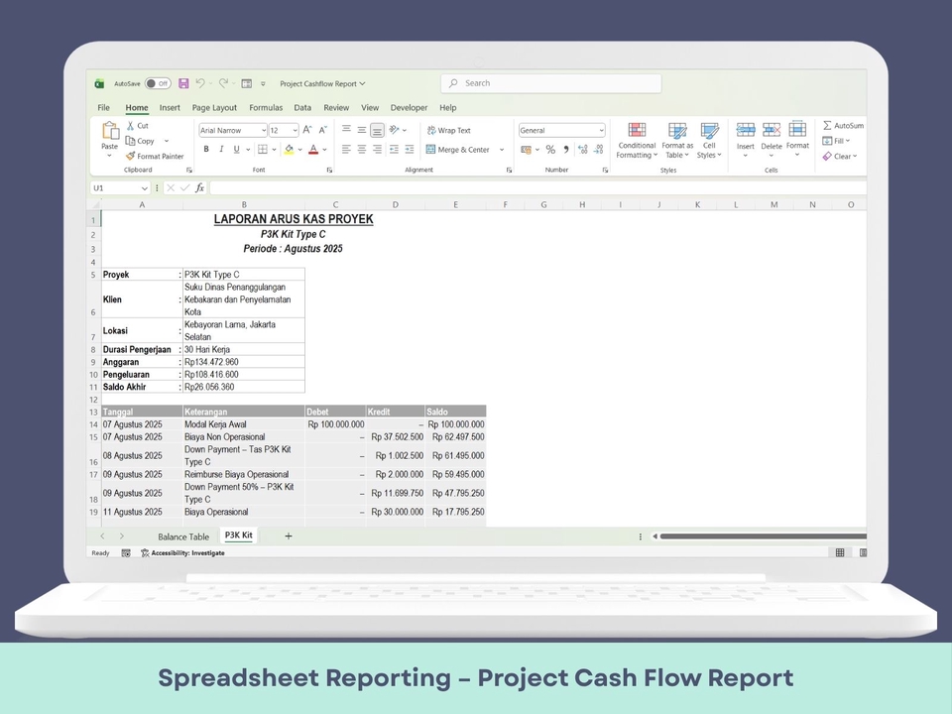Open the font size dropdown
952x714 pixels.
point(295,130)
